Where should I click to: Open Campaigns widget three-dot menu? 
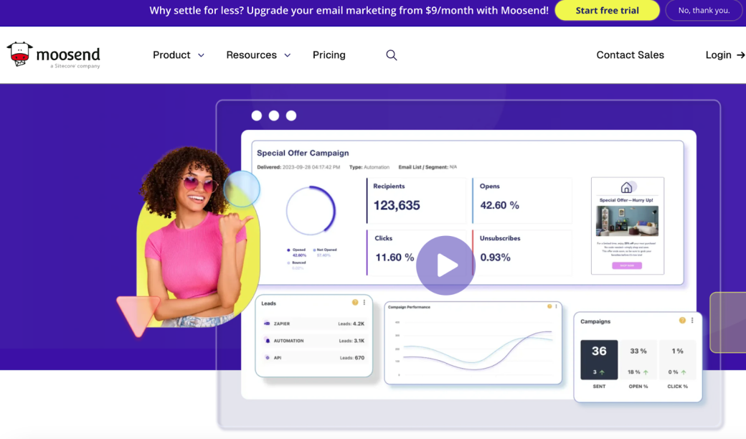692,321
